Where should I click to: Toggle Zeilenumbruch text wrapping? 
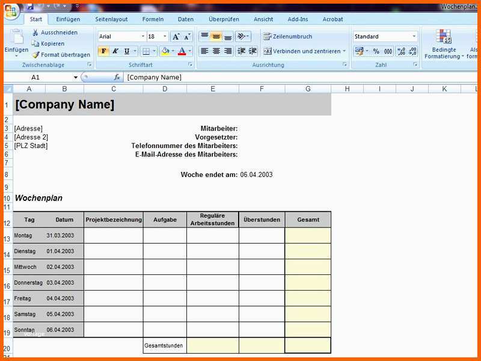287,37
